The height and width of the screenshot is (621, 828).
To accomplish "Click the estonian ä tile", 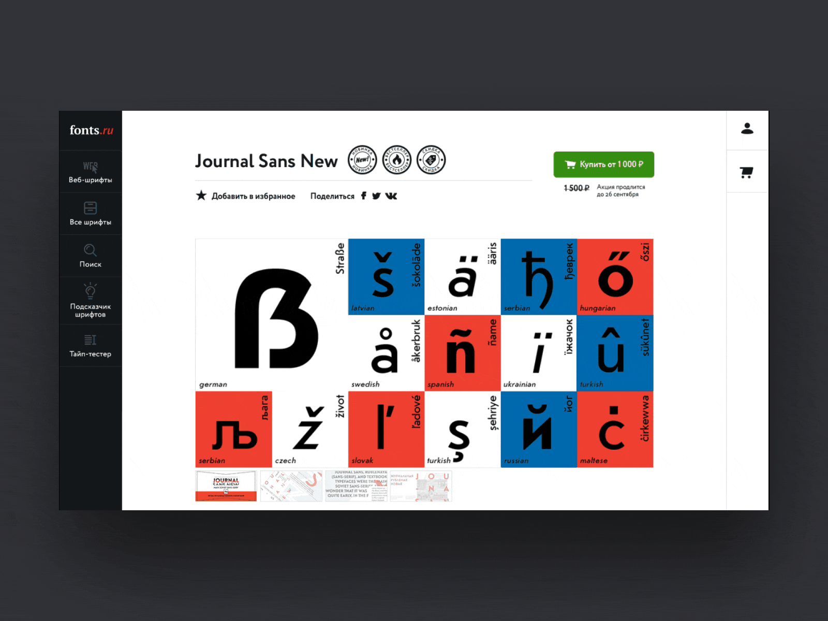I will point(463,277).
